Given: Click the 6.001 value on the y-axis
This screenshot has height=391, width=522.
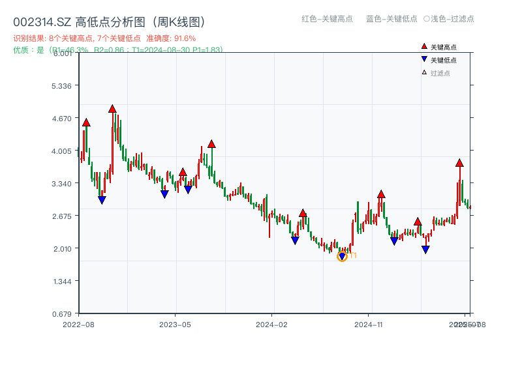Looking at the screenshot, I should tap(61, 55).
